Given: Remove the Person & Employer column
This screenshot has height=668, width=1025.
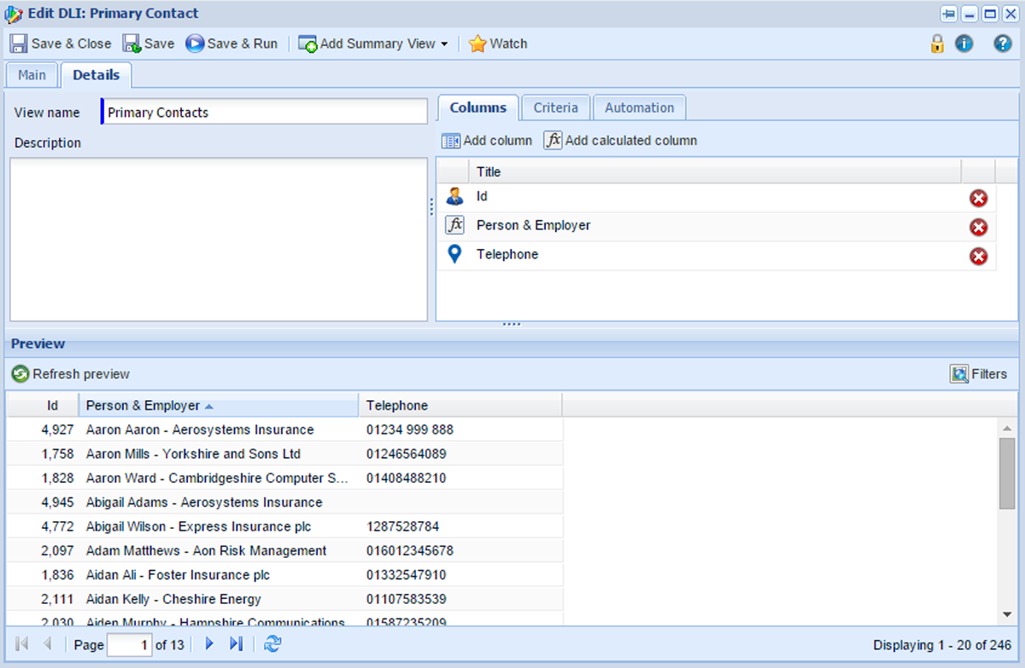Looking at the screenshot, I should (978, 227).
